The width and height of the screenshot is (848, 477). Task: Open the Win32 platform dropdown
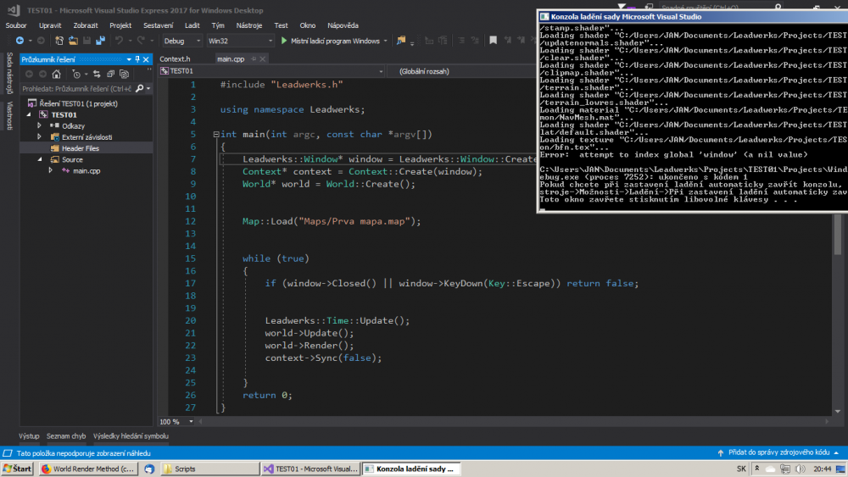240,41
